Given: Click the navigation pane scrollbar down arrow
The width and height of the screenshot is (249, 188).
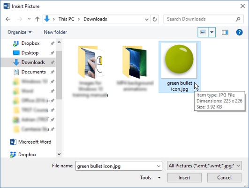Looking at the screenshot, I should click(x=59, y=154).
